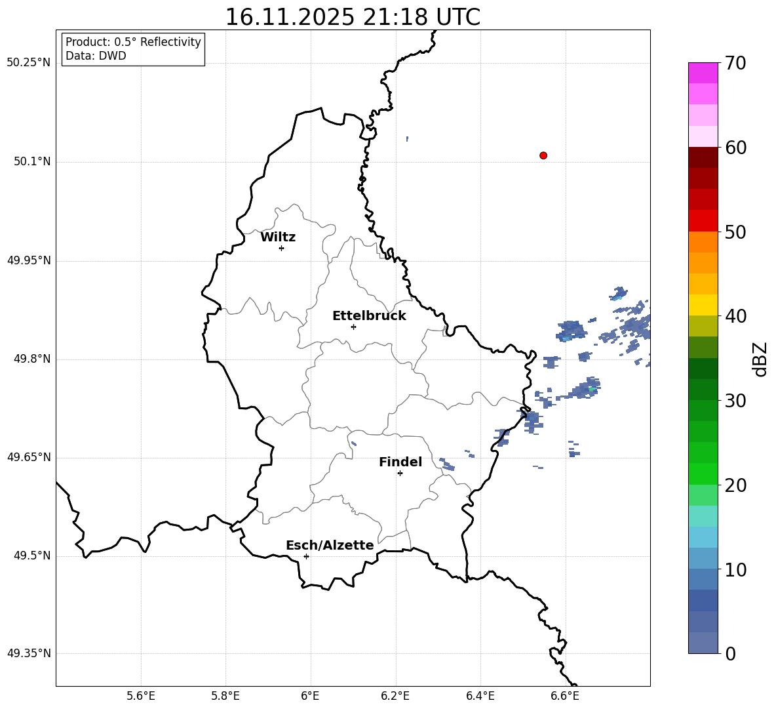Pick the orange colorbar segment below 50
This screenshot has width=776, height=709.
tap(703, 242)
